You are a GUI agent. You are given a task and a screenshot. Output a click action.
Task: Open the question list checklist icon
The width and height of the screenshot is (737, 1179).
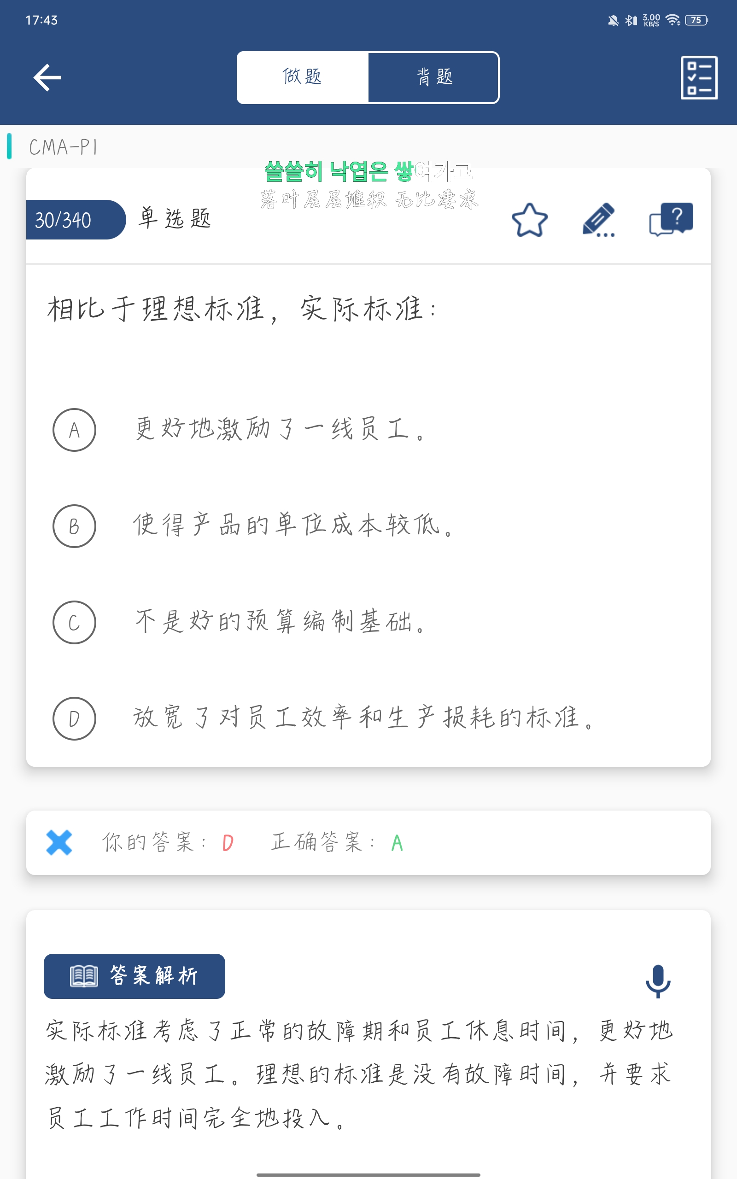[698, 77]
